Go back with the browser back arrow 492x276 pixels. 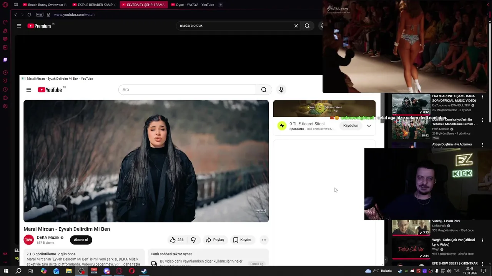15,15
